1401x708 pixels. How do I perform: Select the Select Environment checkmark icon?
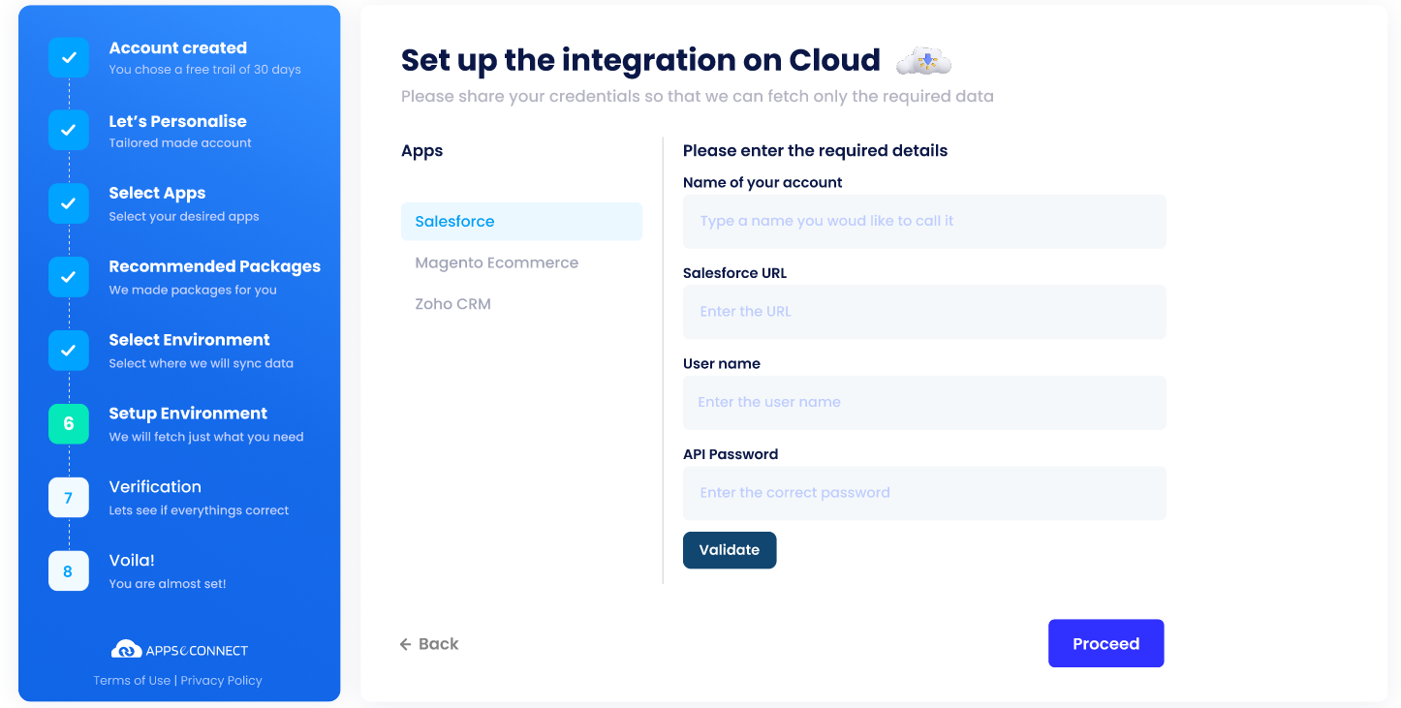tap(68, 351)
